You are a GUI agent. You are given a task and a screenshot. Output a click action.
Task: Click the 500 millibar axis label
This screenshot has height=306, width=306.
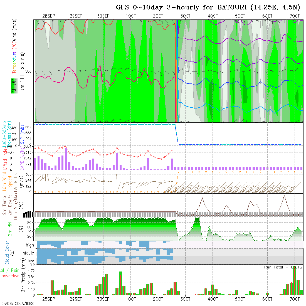[28, 71]
